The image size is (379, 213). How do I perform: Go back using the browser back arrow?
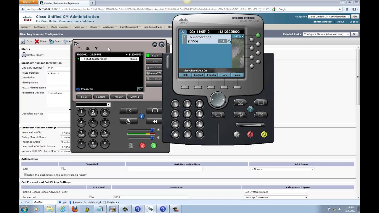click(x=23, y=9)
